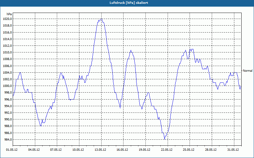
Task: Click the 988,0 y-axis label
Action: click(x=8, y=126)
